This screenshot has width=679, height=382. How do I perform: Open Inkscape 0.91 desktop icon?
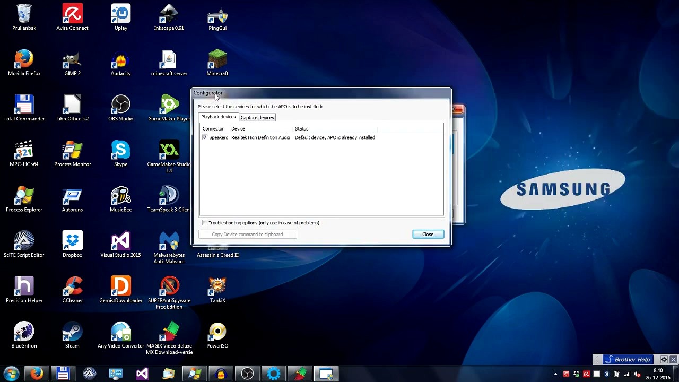(169, 17)
